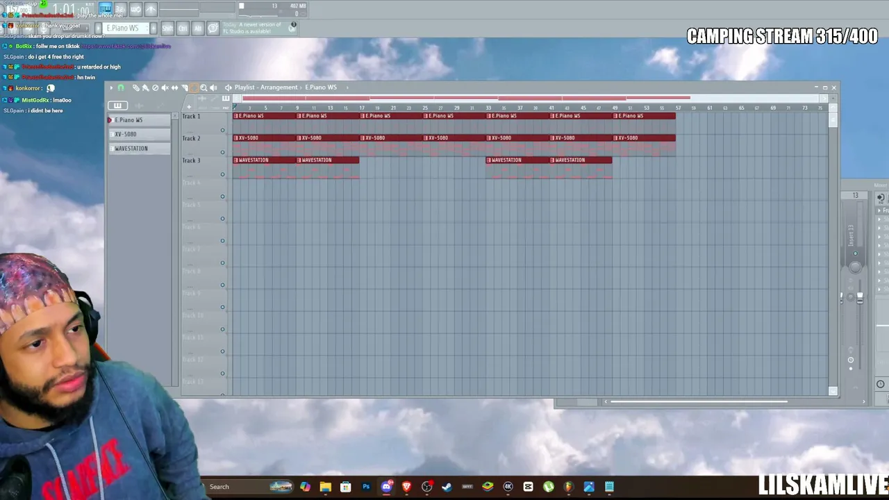Open File Explorer from the taskbar
Viewport: 889px width, 500px height.
tap(325, 487)
